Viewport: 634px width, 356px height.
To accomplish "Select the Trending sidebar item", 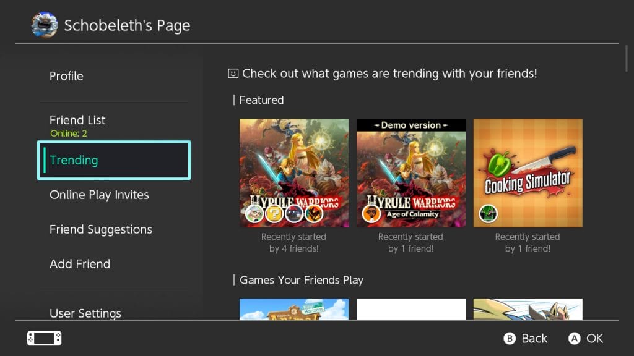I will point(114,160).
